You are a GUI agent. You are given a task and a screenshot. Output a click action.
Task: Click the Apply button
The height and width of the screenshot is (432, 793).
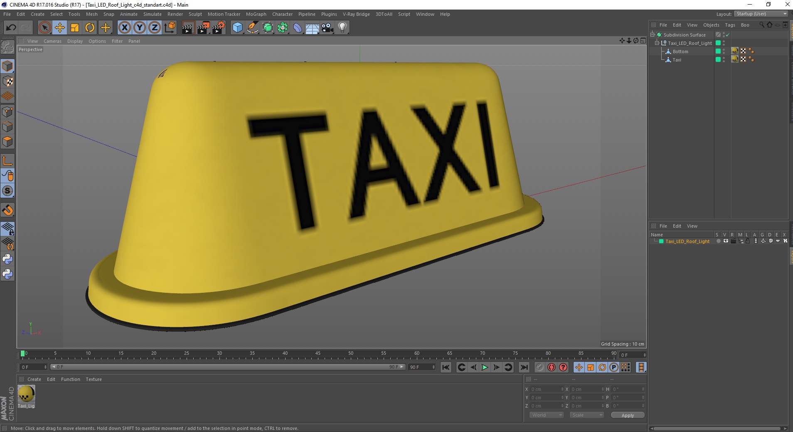click(x=628, y=415)
